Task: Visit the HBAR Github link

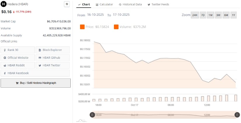Action: (x=53, y=58)
